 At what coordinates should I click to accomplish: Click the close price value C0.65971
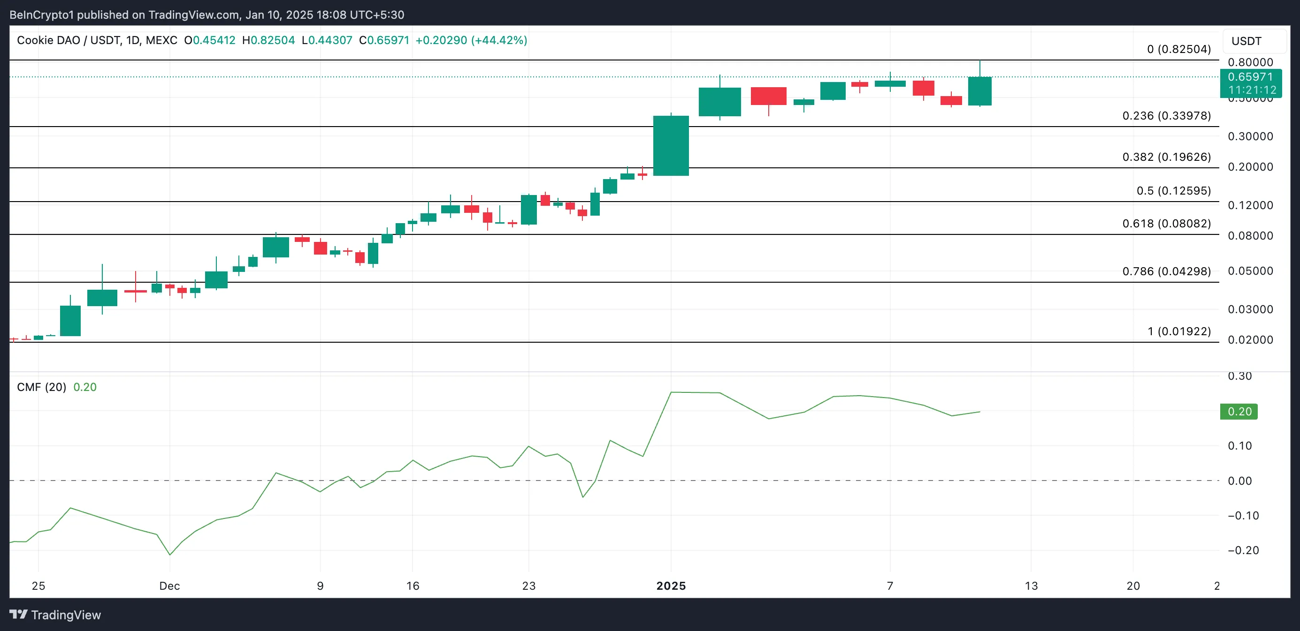tap(384, 40)
